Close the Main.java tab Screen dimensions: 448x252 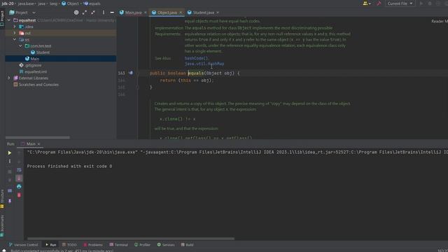tap(145, 13)
